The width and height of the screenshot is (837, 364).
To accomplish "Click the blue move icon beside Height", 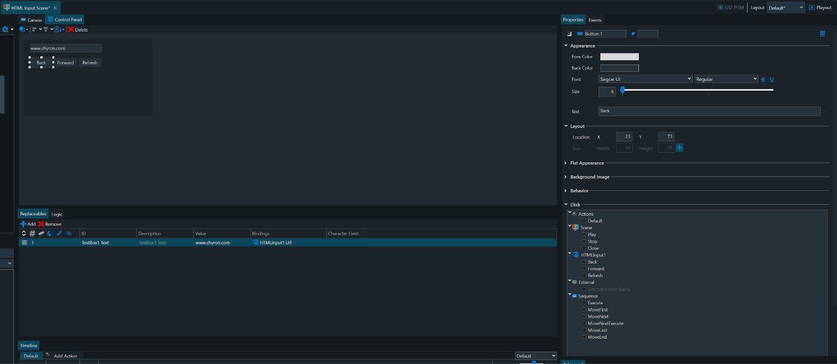I will pos(680,148).
